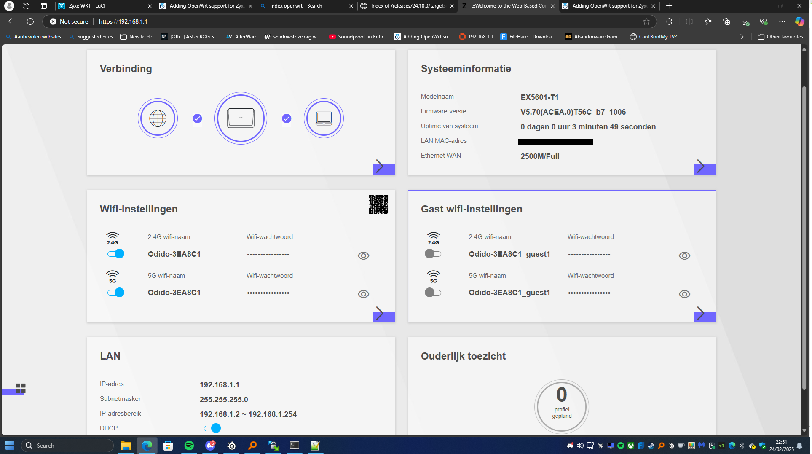
Task: Switch to the ZyxelWRT - LuCI tab
Action: coord(103,6)
